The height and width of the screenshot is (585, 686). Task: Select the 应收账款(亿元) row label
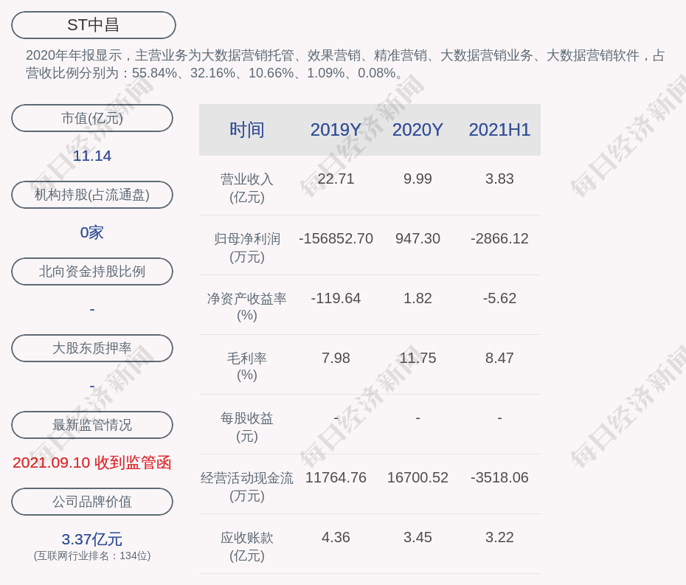pyautogui.click(x=247, y=547)
